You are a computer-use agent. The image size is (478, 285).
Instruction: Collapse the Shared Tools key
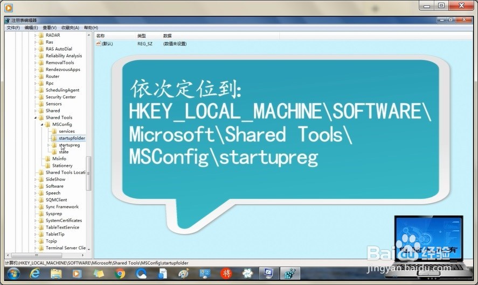(x=36, y=118)
